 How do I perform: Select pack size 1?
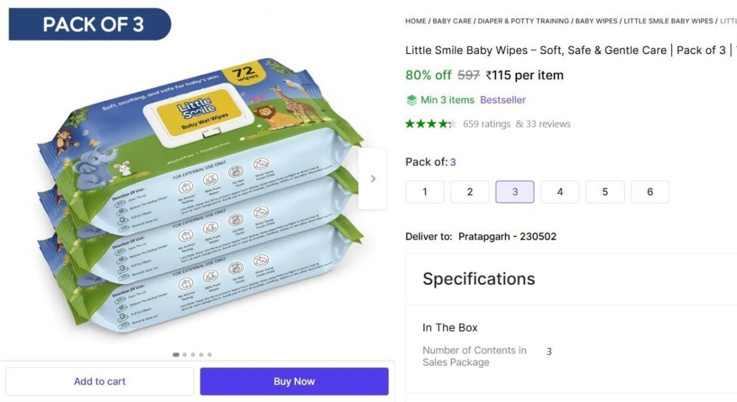pyautogui.click(x=424, y=191)
